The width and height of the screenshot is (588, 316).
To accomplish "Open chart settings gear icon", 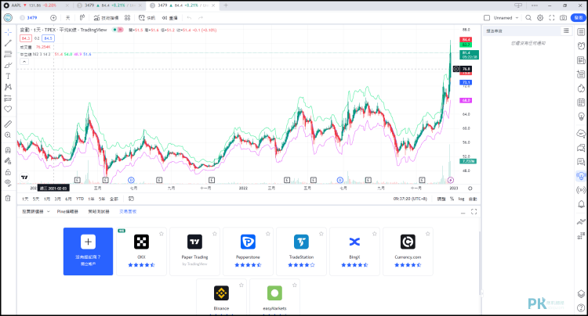I will click(540, 17).
